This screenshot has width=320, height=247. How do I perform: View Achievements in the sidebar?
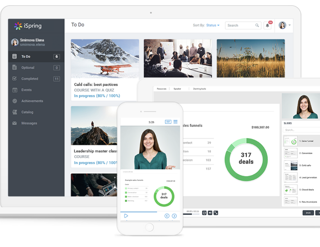tap(32, 101)
